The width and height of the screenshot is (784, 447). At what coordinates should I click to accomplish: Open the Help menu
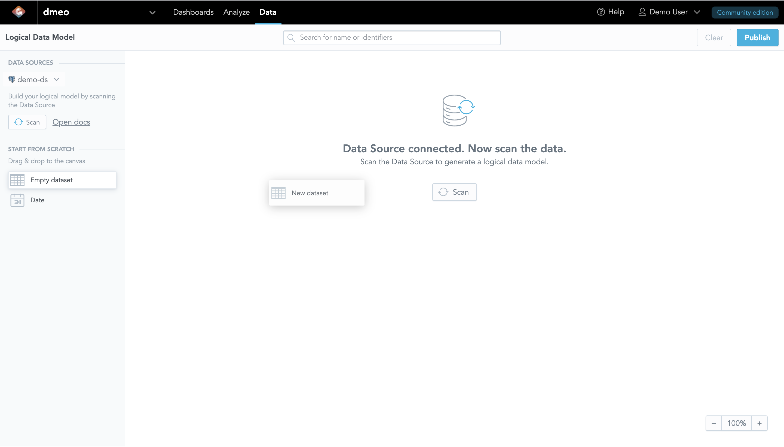pyautogui.click(x=610, y=12)
